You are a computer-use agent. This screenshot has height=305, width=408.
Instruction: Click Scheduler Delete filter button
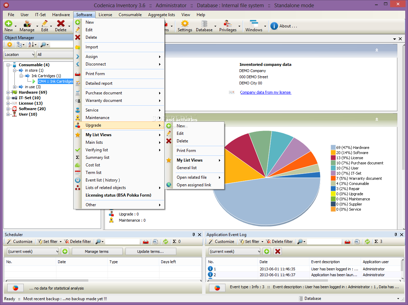(x=77, y=242)
